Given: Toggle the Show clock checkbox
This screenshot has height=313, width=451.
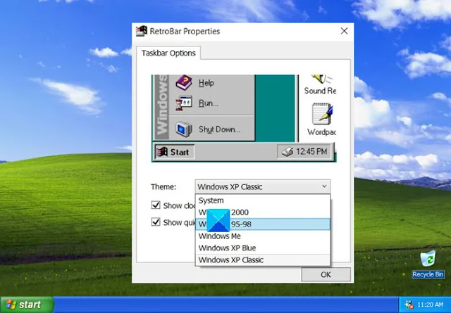Looking at the screenshot, I should pyautogui.click(x=156, y=205).
